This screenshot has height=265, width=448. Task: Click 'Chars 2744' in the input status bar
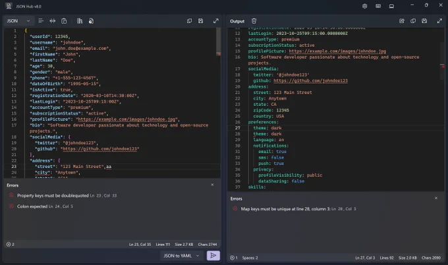point(208,244)
